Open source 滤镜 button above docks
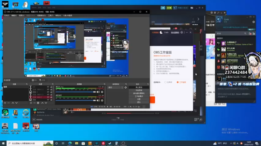261x146 pixels. 42,80
